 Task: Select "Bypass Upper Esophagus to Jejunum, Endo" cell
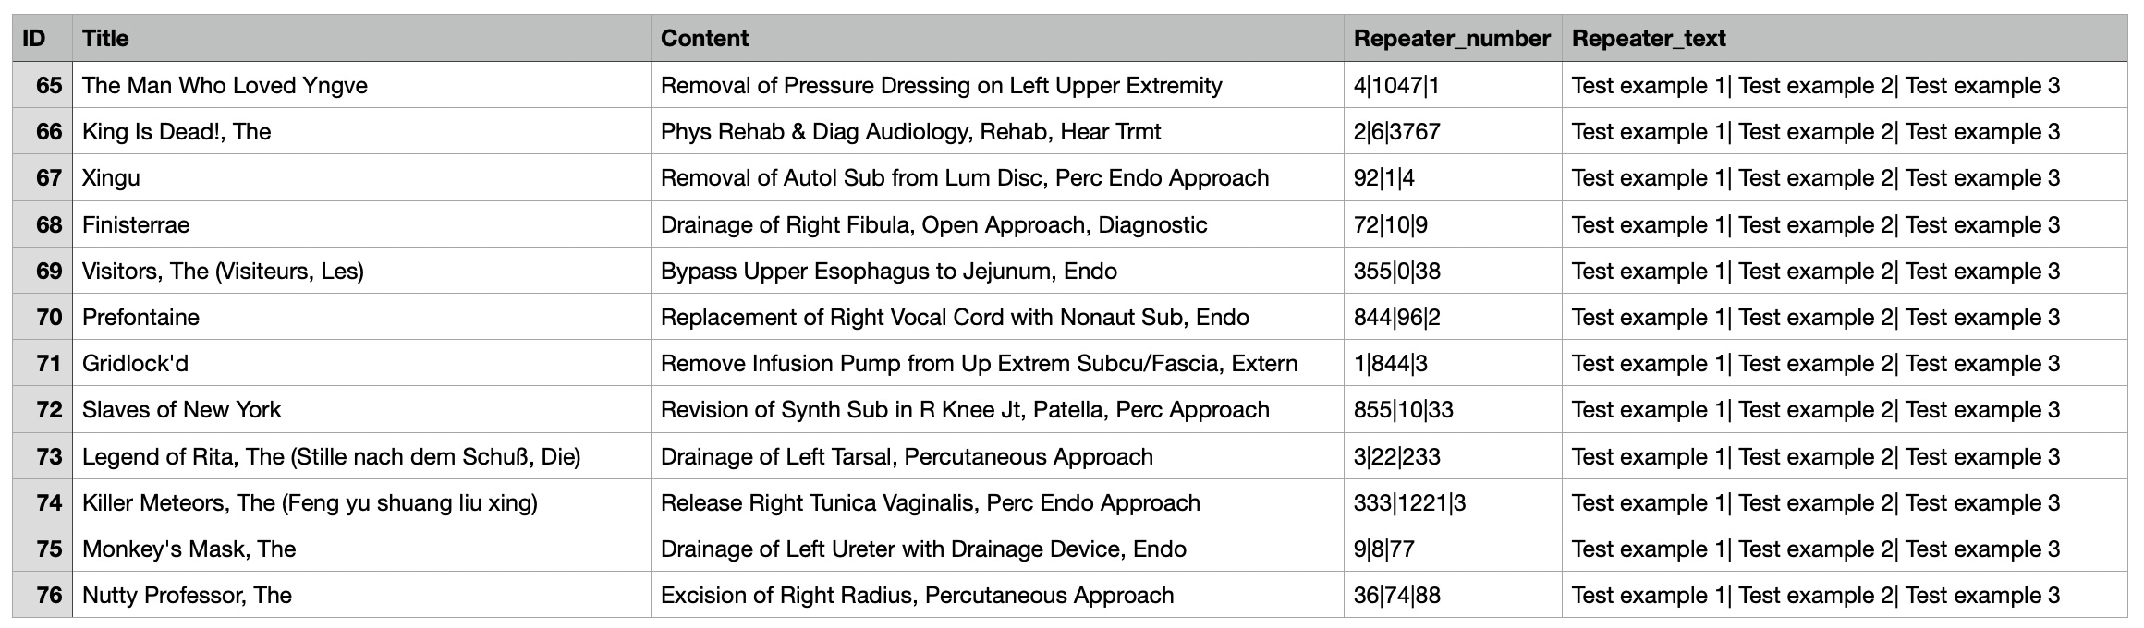pyautogui.click(x=888, y=272)
